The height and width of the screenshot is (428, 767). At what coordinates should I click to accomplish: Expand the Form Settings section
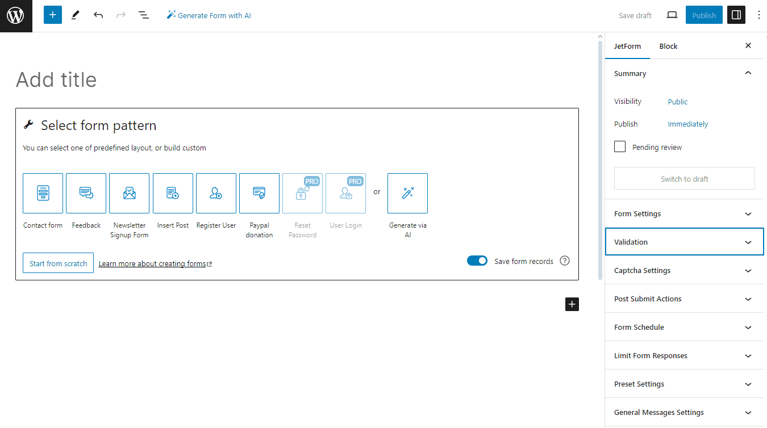pos(684,214)
